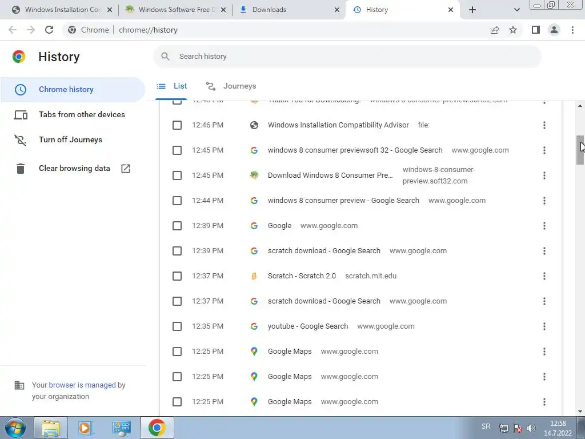The height and width of the screenshot is (439, 585).
Task: Click the history page vertical scrollbar thumb
Action: [580, 150]
